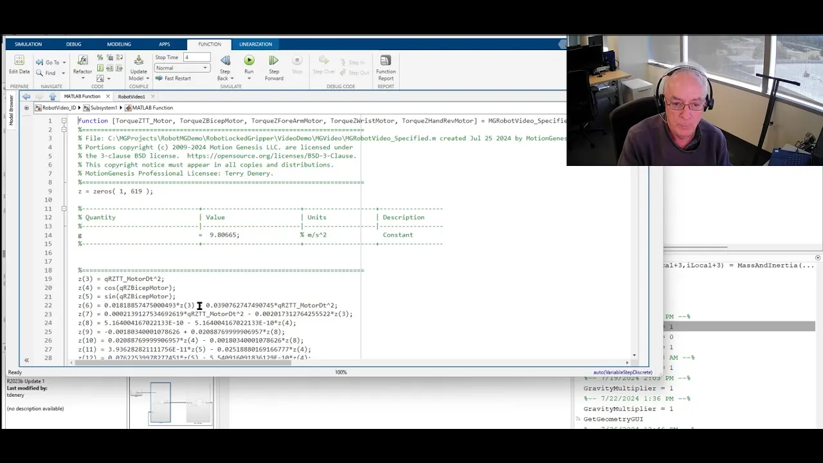Open the LINEARIZATION ribbon tab
Screen dimensions: 823x463
(x=256, y=44)
